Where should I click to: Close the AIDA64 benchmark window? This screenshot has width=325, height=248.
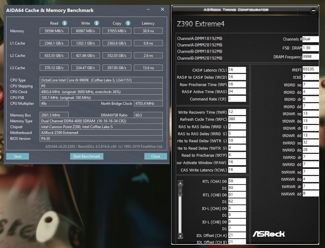coord(162,9)
